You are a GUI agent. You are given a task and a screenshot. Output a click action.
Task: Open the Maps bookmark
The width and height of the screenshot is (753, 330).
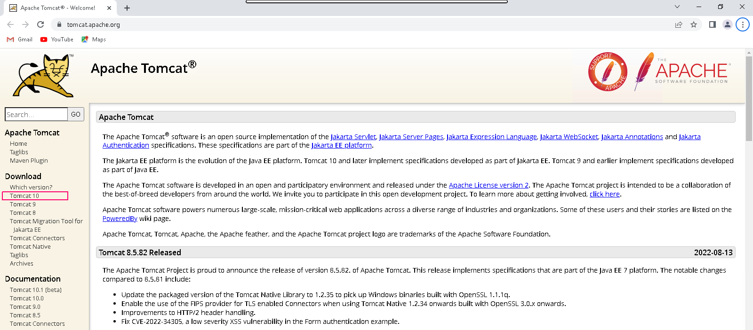[94, 39]
